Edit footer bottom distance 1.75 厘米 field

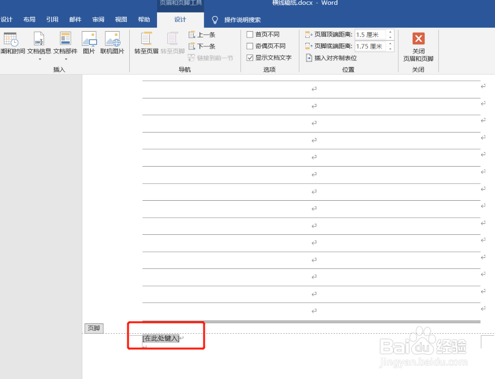point(371,46)
